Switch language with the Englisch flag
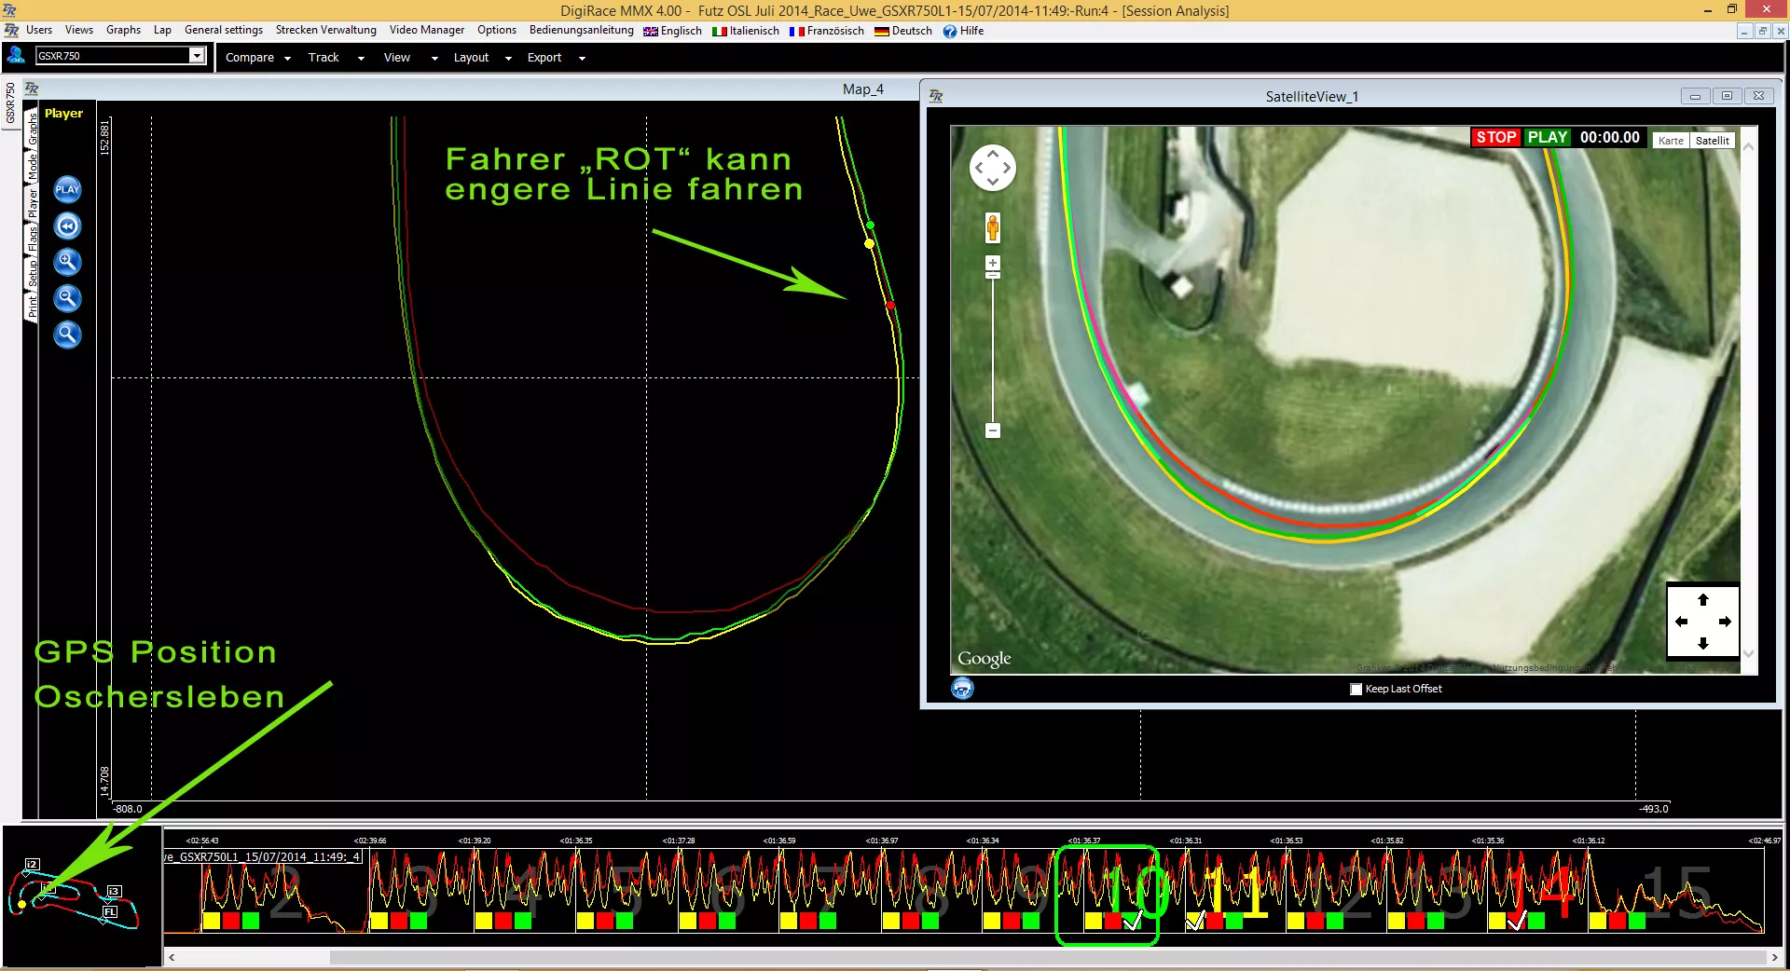This screenshot has height=971, width=1790. [x=650, y=31]
